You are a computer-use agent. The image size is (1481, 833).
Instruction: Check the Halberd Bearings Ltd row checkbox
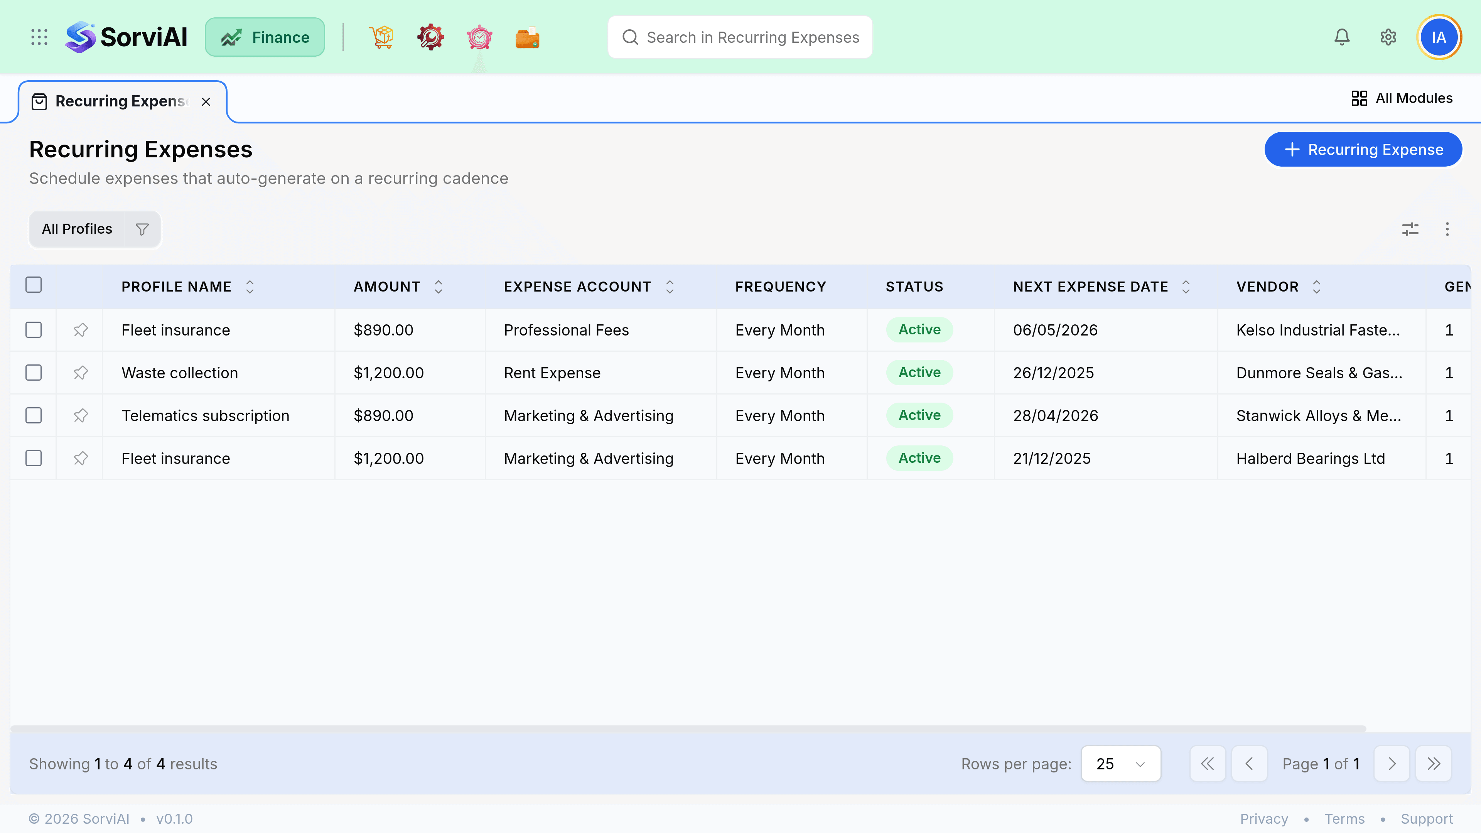(x=34, y=458)
